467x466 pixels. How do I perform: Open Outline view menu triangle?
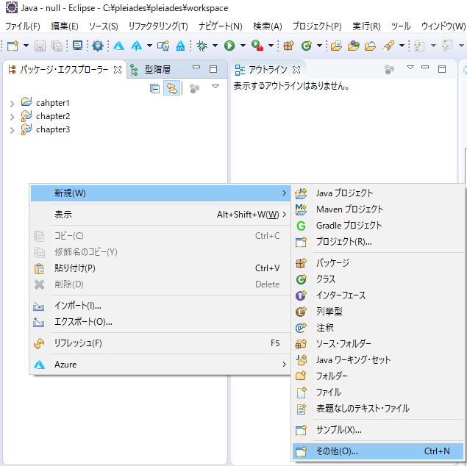coord(410,68)
